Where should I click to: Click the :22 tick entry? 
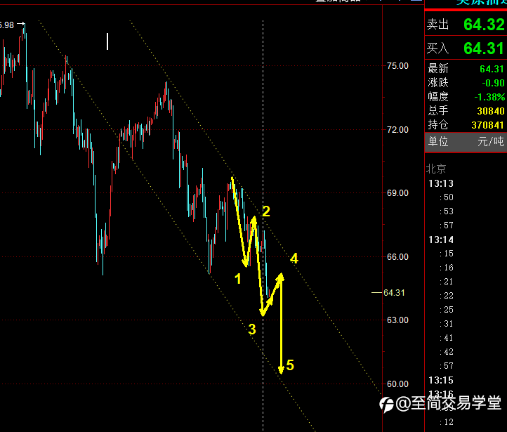(x=447, y=296)
